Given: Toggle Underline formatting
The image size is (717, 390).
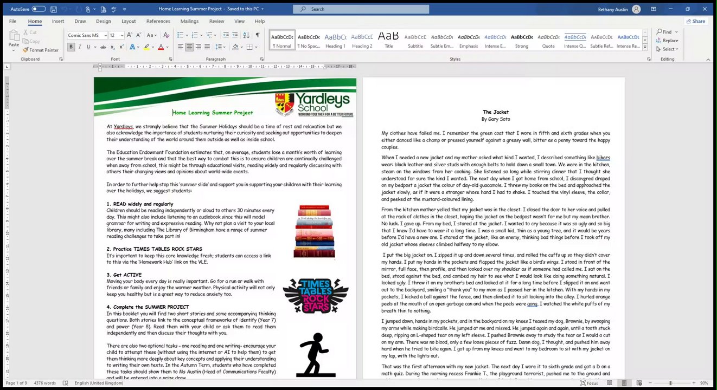Looking at the screenshot, I should coord(88,47).
